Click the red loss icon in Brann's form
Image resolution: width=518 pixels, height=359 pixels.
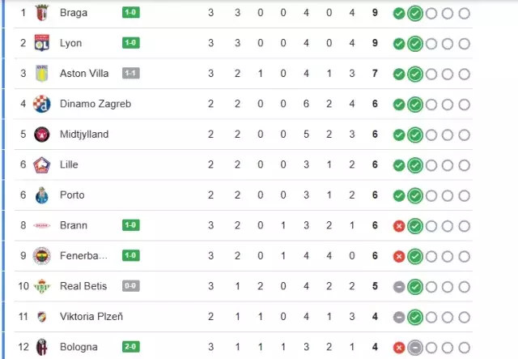tap(398, 225)
